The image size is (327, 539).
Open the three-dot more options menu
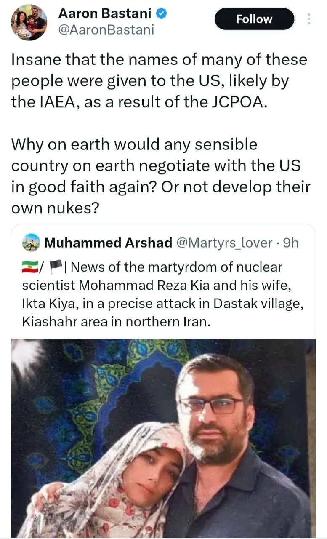point(308,19)
